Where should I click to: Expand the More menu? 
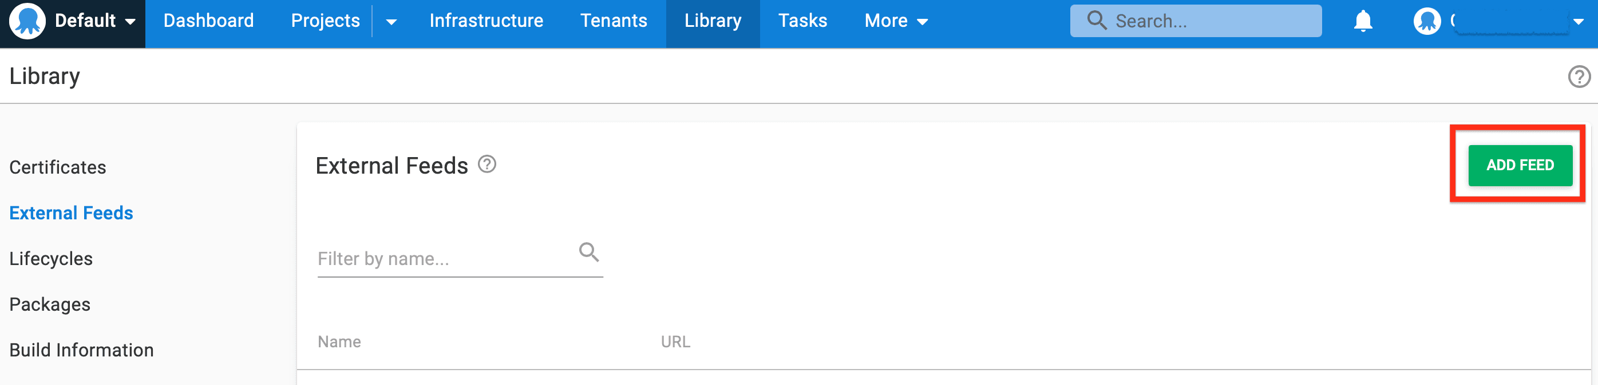896,21
